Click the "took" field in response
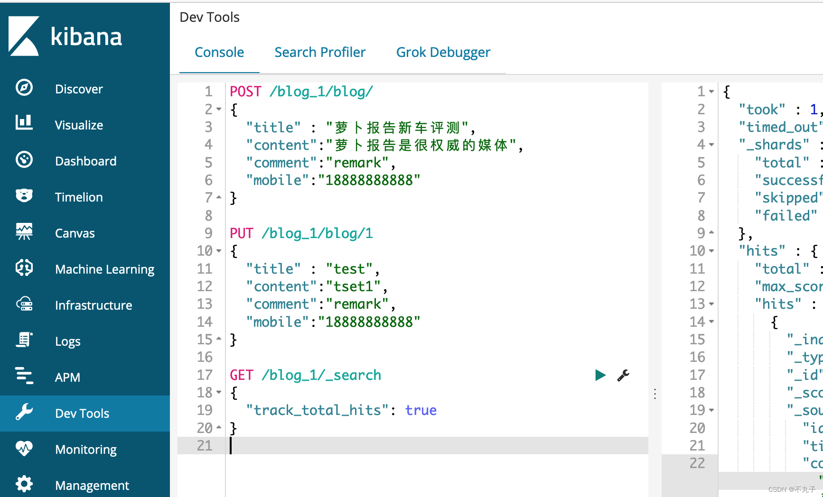823x497 pixels. (762, 110)
